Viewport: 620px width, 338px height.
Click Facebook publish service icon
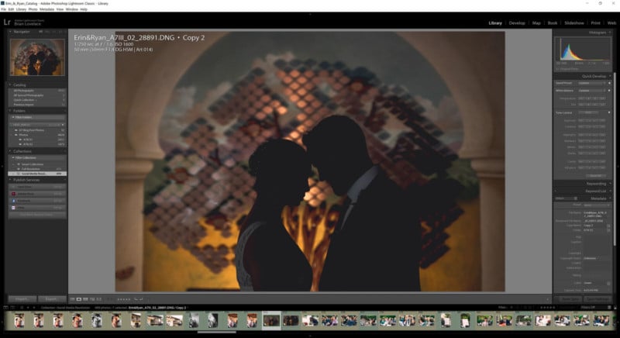pos(13,201)
